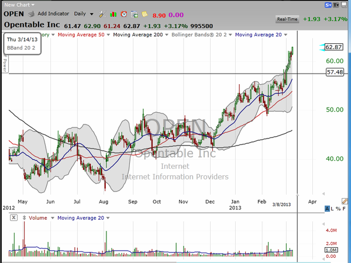Click the add-to-watchlist calendar plus icon
The width and height of the screenshot is (351, 263).
click(x=135, y=14)
